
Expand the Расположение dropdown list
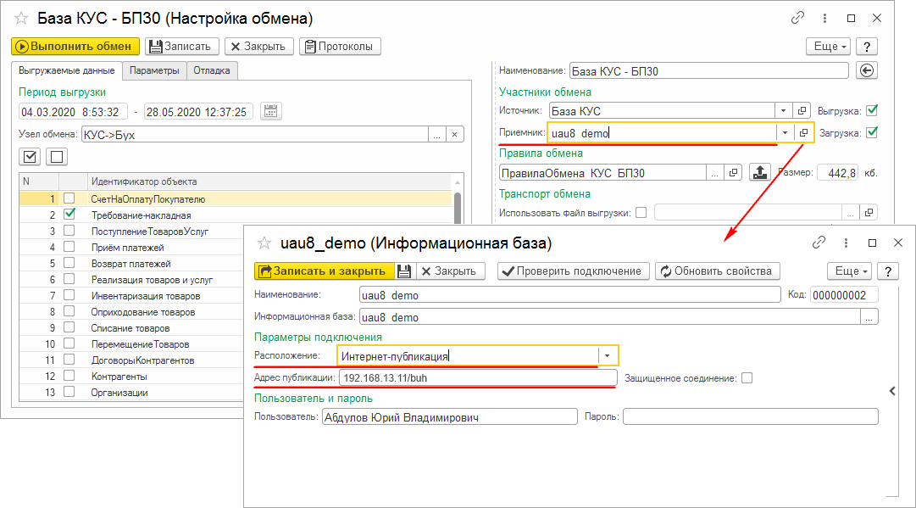tap(608, 355)
